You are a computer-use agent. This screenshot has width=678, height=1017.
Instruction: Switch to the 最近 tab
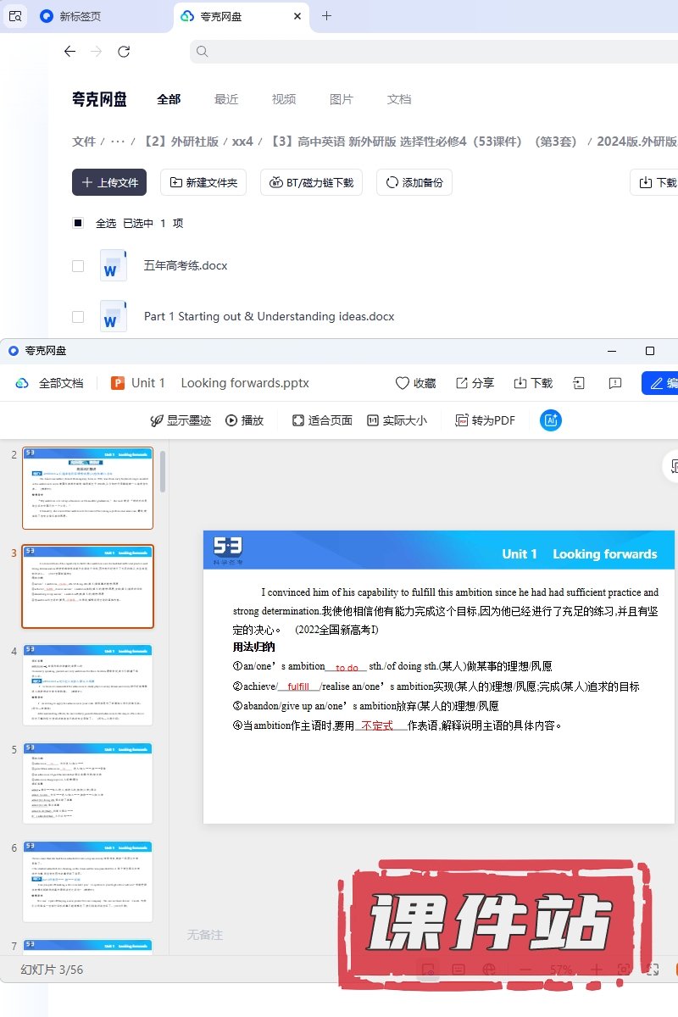226,99
